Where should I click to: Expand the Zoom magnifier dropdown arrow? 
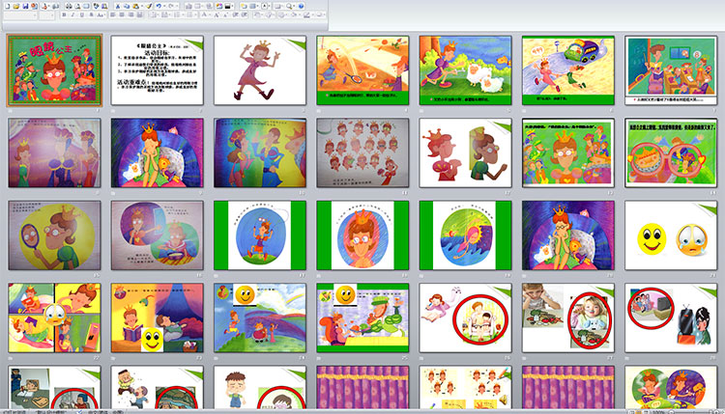[x=295, y=6]
